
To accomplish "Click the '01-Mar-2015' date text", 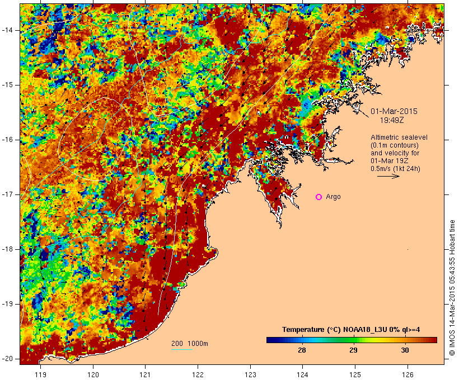I will (x=394, y=111).
